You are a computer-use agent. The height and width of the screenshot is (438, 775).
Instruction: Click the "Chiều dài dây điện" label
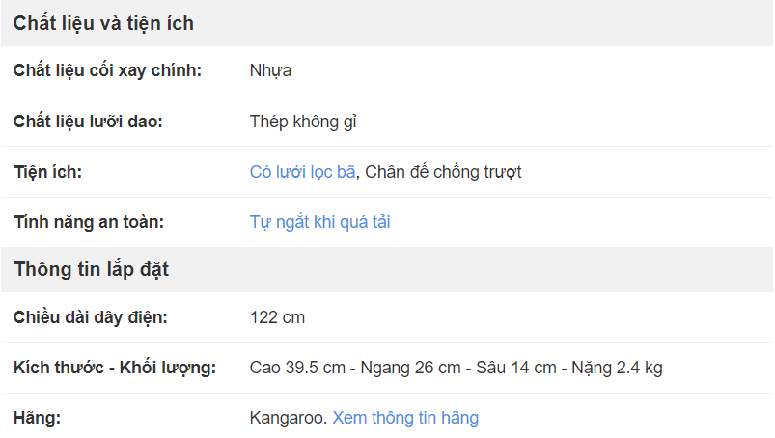[91, 316]
